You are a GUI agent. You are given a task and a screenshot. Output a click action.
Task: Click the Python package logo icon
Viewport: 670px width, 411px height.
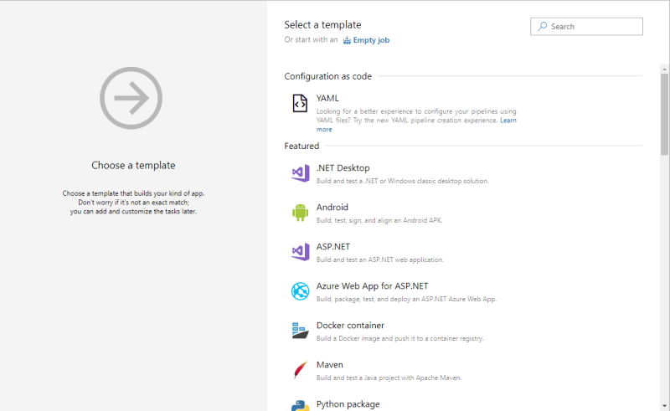pos(300,406)
